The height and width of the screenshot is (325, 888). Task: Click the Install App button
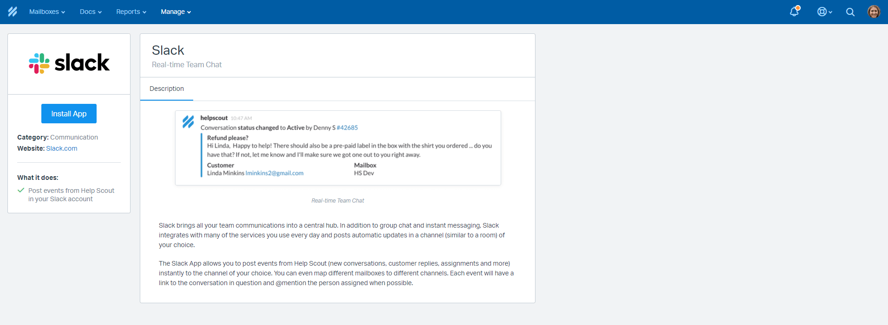point(69,114)
